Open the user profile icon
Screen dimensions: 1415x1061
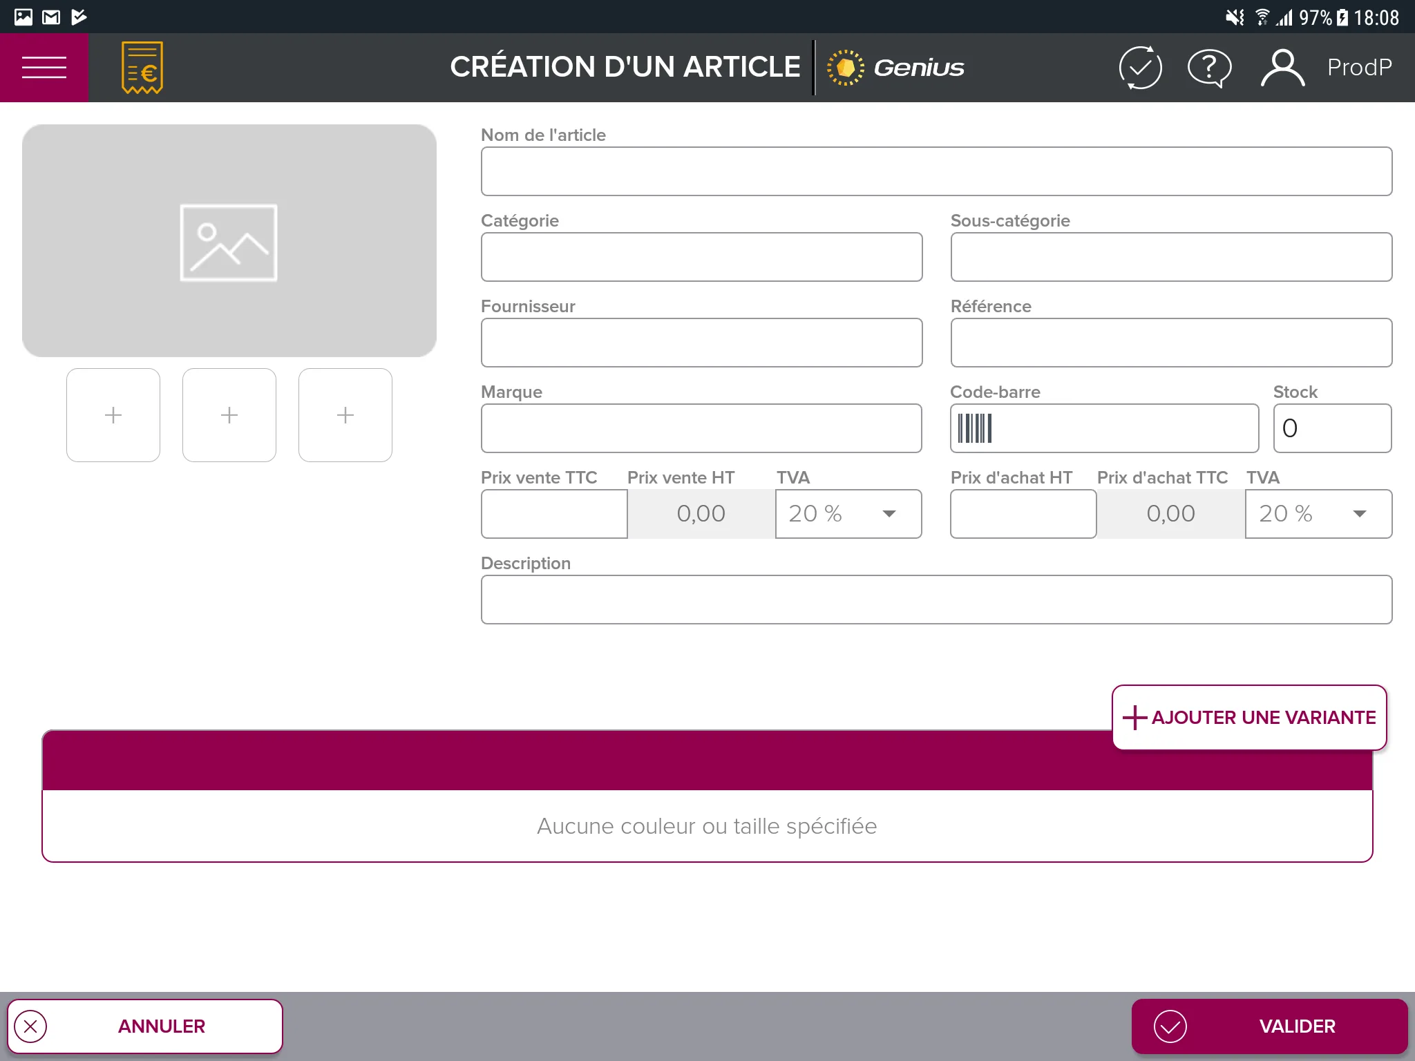(x=1282, y=68)
